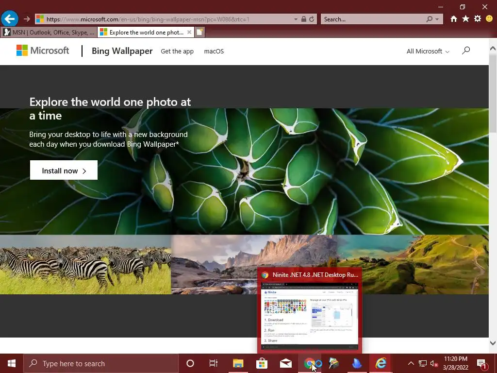Show hidden tray icons chevron
The image size is (497, 373).
[x=411, y=363]
